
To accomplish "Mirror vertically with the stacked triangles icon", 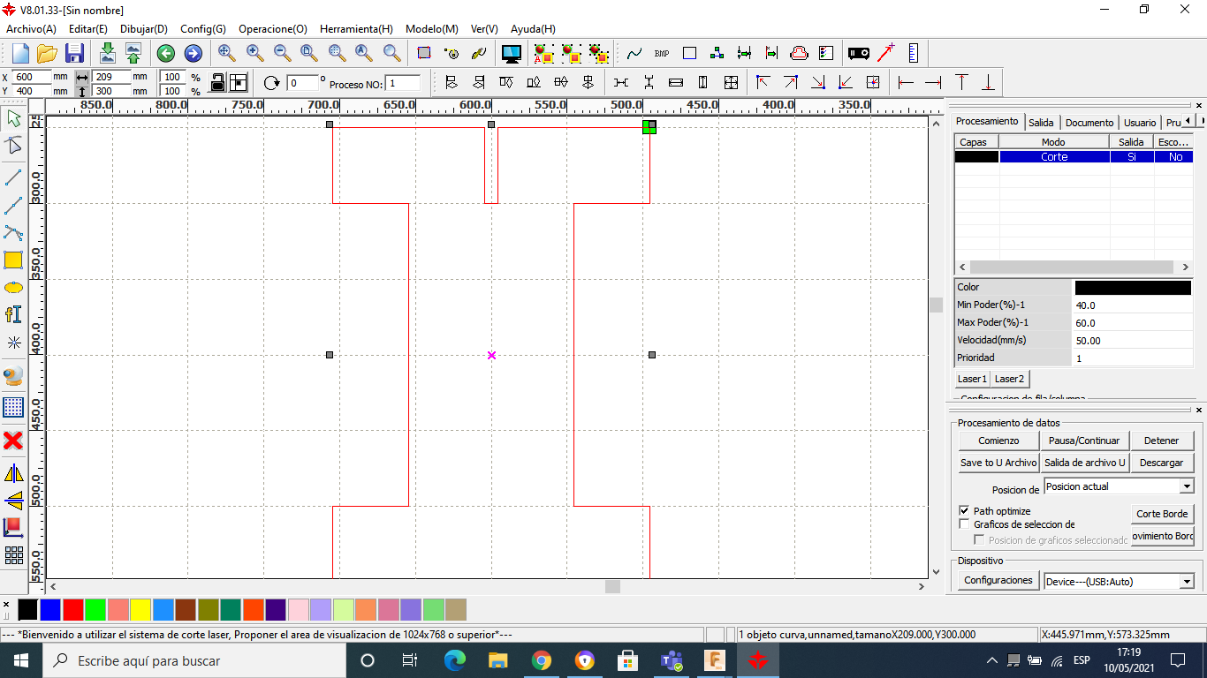I will tap(13, 501).
